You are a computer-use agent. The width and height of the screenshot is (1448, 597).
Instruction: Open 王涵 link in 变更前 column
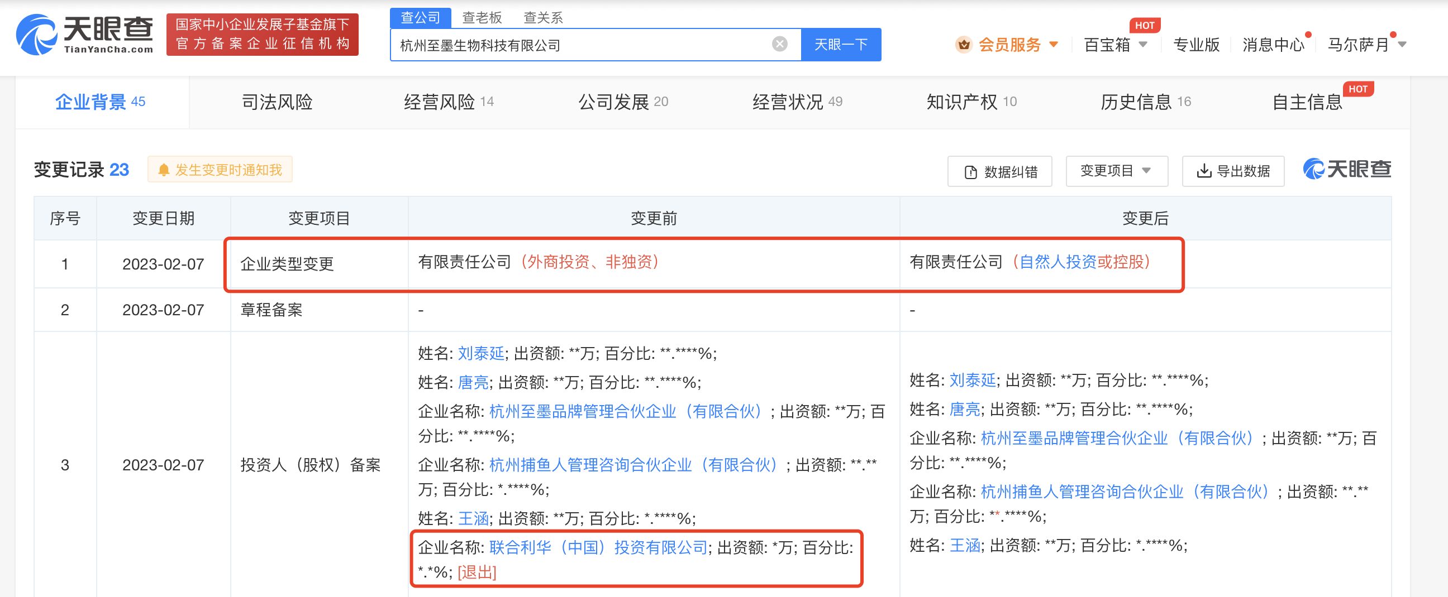point(473,518)
